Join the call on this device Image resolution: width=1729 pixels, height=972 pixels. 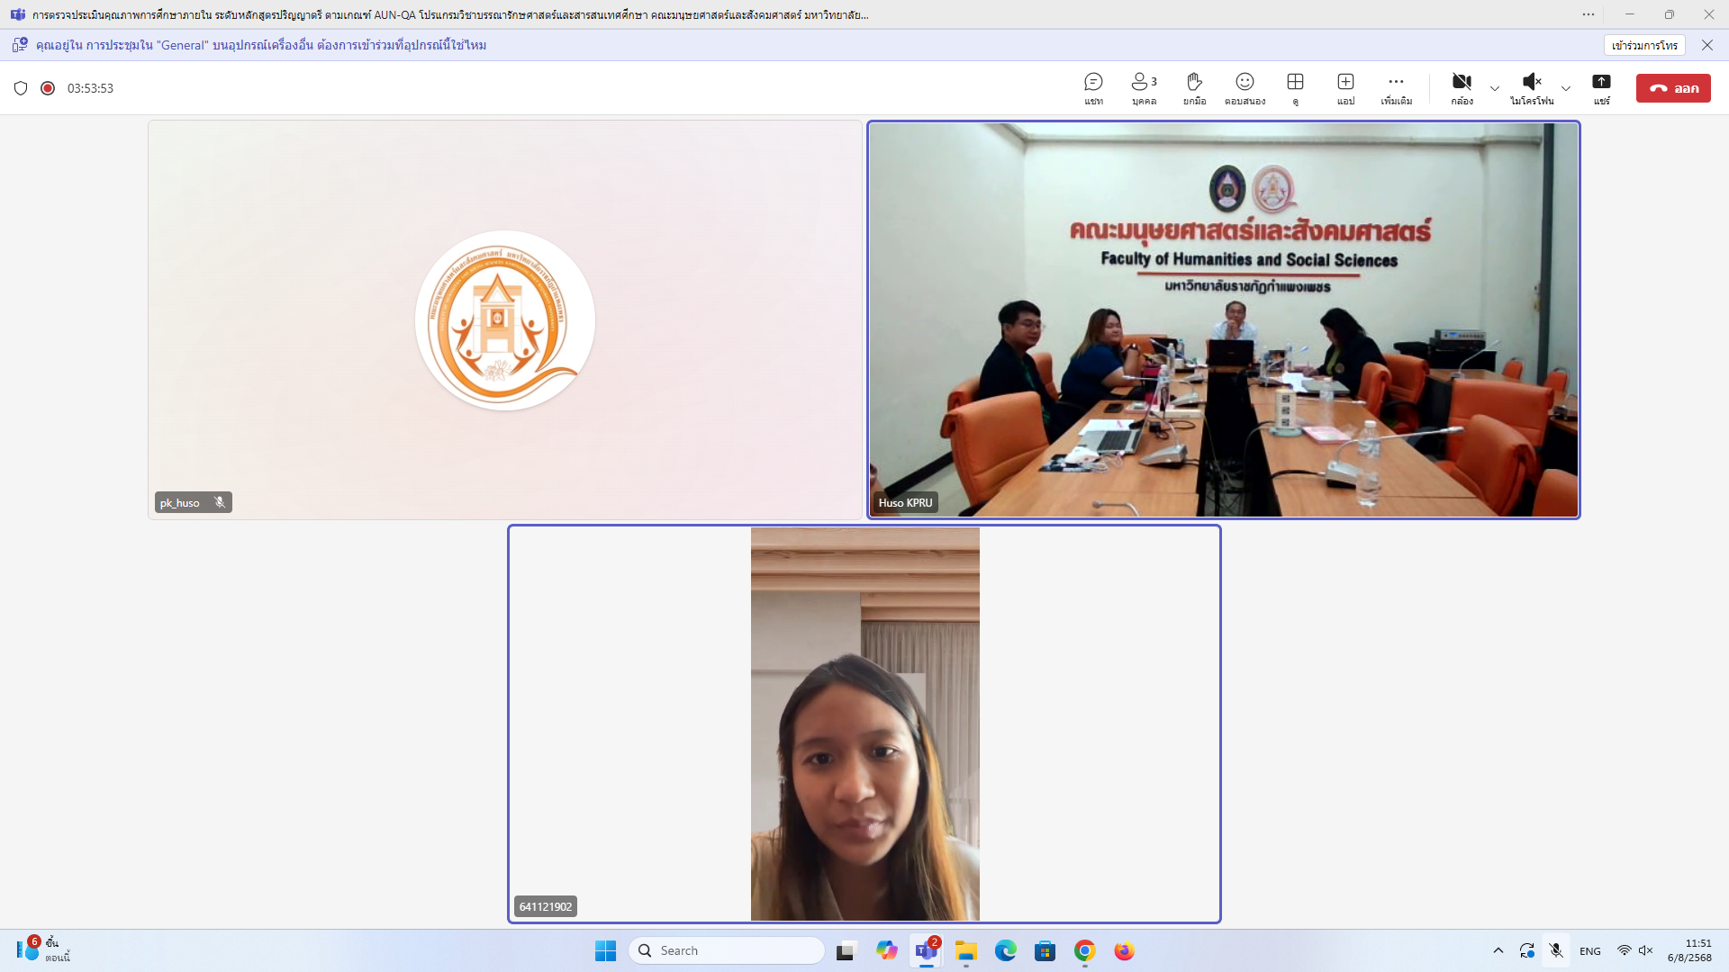[1644, 45]
